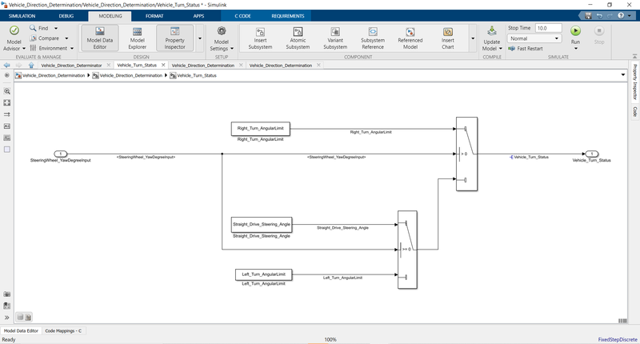Open Model Explorer
This screenshot has width=640, height=344.
[137, 38]
